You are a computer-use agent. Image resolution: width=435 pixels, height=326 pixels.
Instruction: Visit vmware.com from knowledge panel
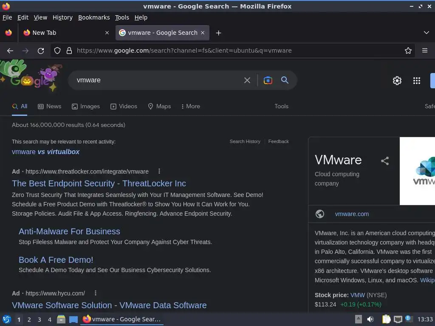(352, 214)
